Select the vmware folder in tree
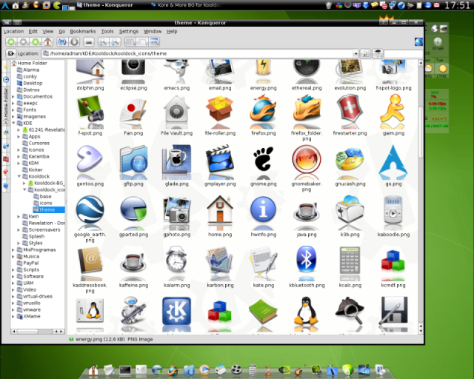This screenshot has width=474, height=379. pos(29,309)
